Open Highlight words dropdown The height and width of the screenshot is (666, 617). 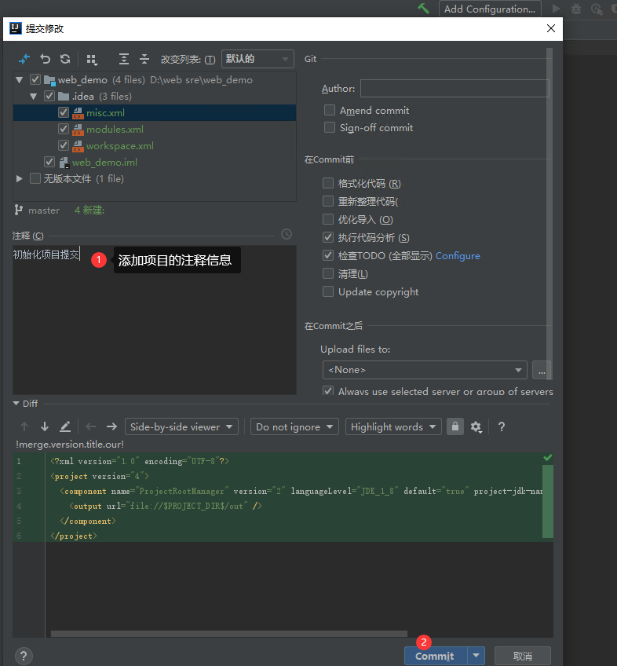[x=393, y=426]
